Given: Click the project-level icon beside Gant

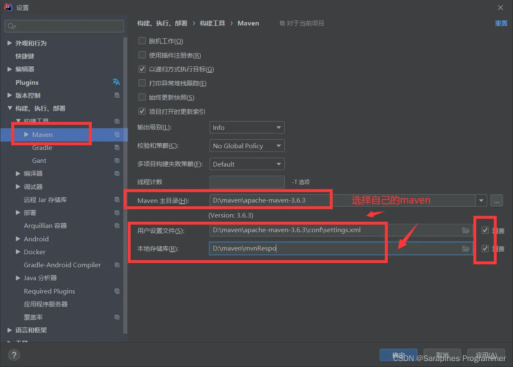Looking at the screenshot, I should [117, 160].
